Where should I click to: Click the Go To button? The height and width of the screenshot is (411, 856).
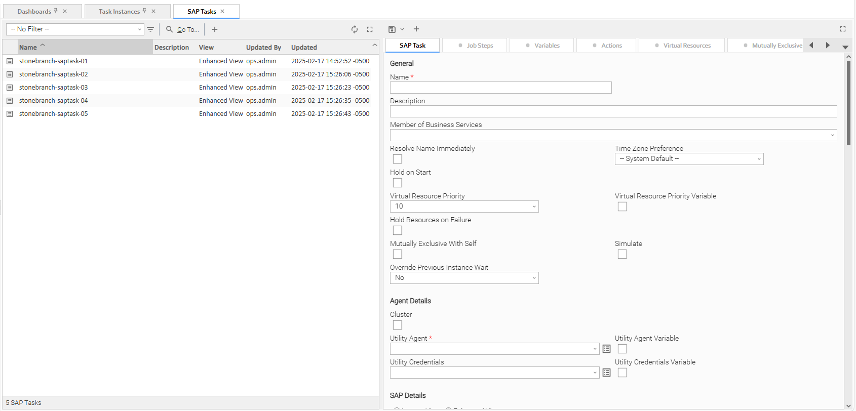click(x=183, y=29)
